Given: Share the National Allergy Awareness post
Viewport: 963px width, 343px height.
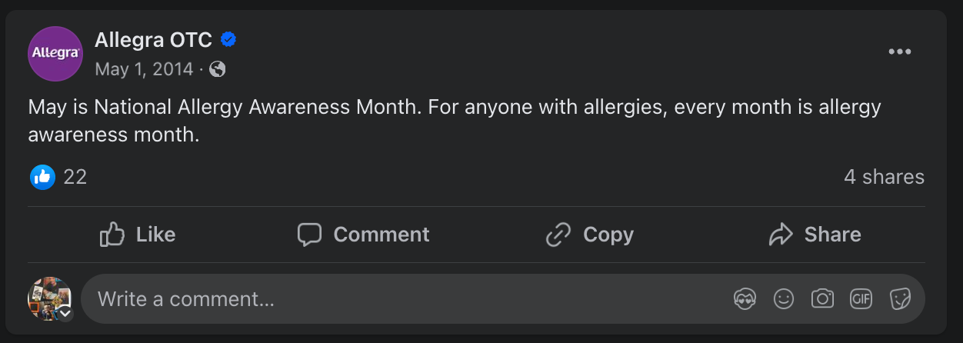Looking at the screenshot, I should point(815,235).
